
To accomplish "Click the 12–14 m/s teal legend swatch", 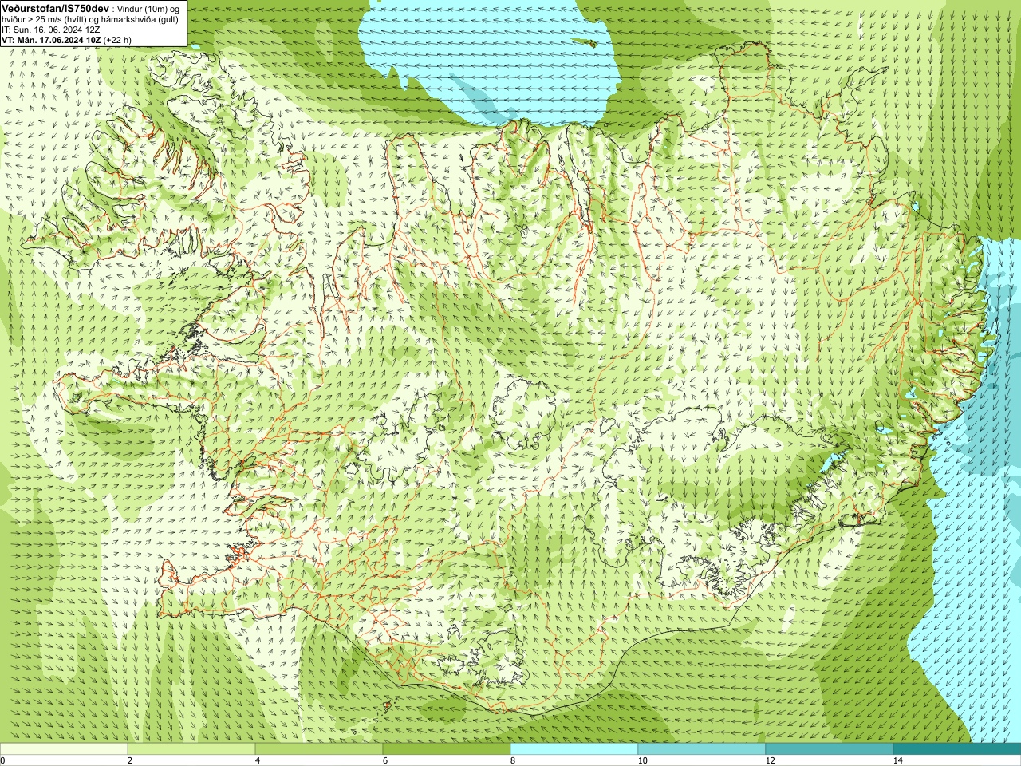I will click(x=830, y=749).
